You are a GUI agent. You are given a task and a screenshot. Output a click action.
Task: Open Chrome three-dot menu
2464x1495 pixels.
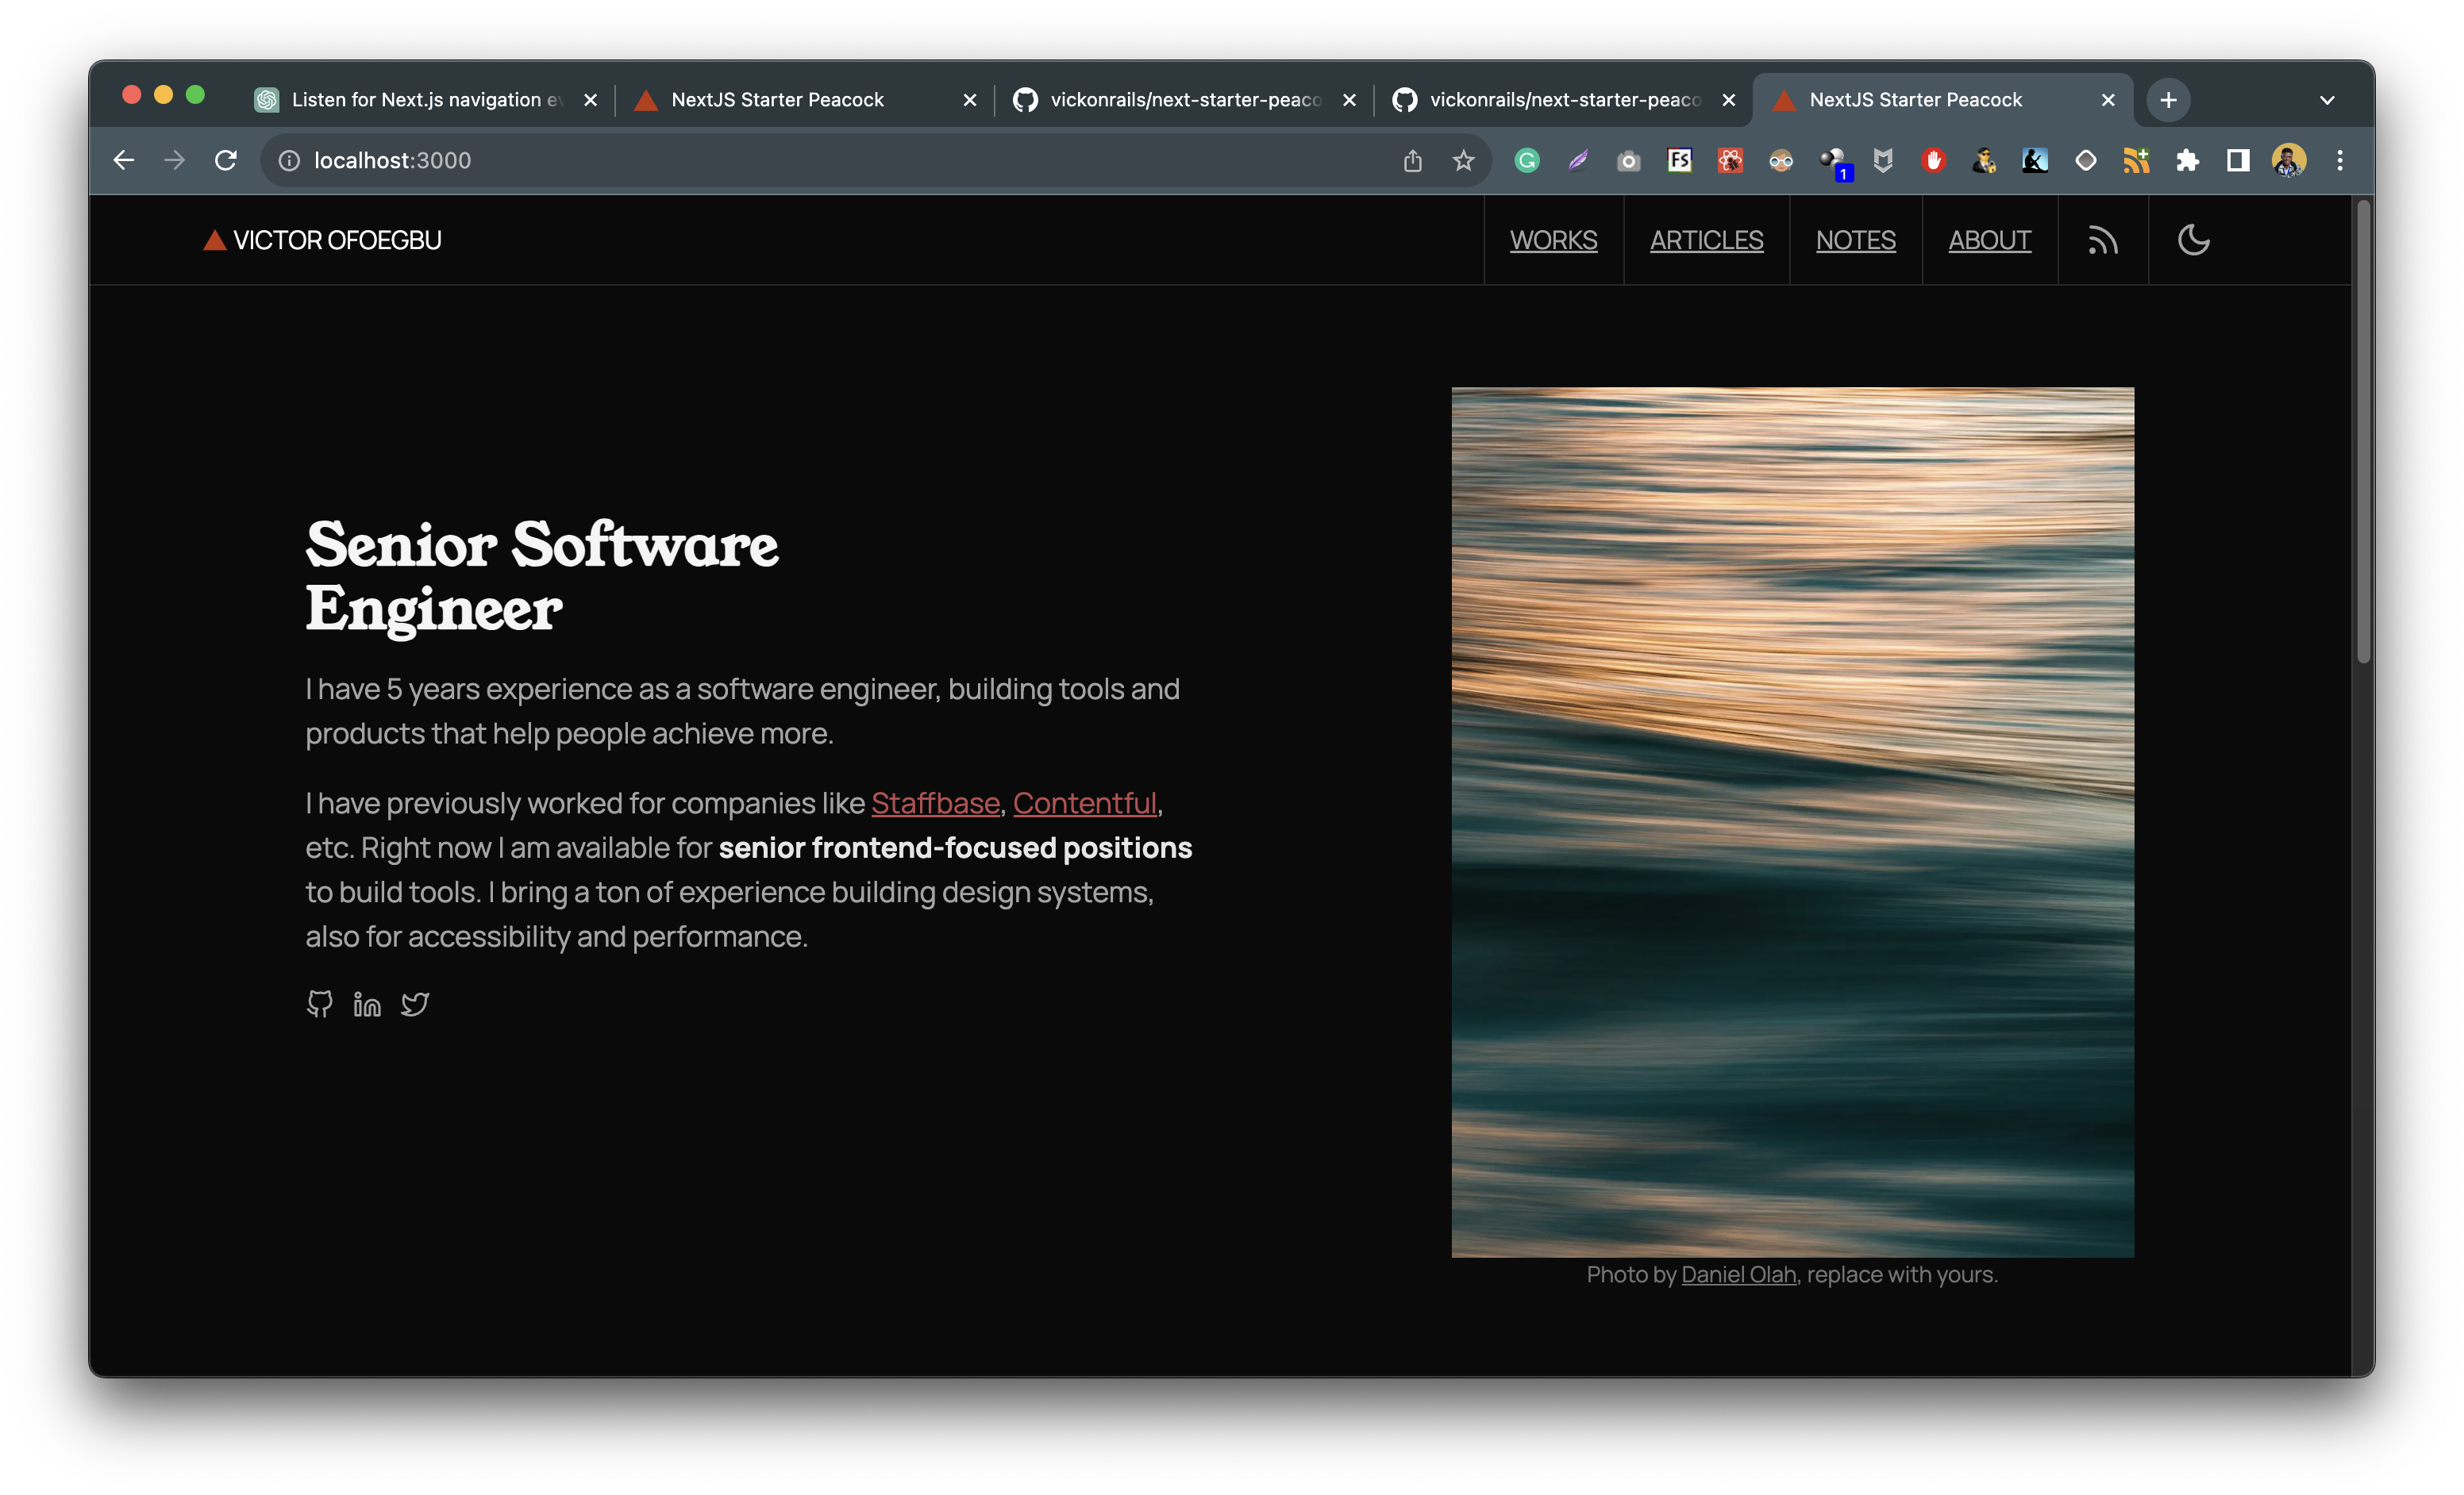click(x=2340, y=159)
